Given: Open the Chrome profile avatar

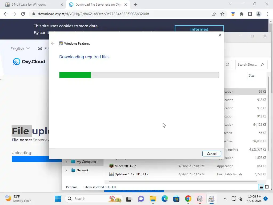Looking at the screenshot, I should (x=259, y=14).
